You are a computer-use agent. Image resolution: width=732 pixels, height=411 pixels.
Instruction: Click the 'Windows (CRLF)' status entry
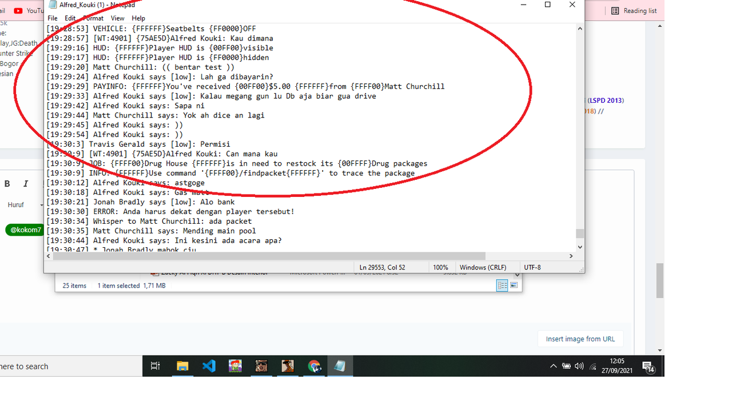483,267
